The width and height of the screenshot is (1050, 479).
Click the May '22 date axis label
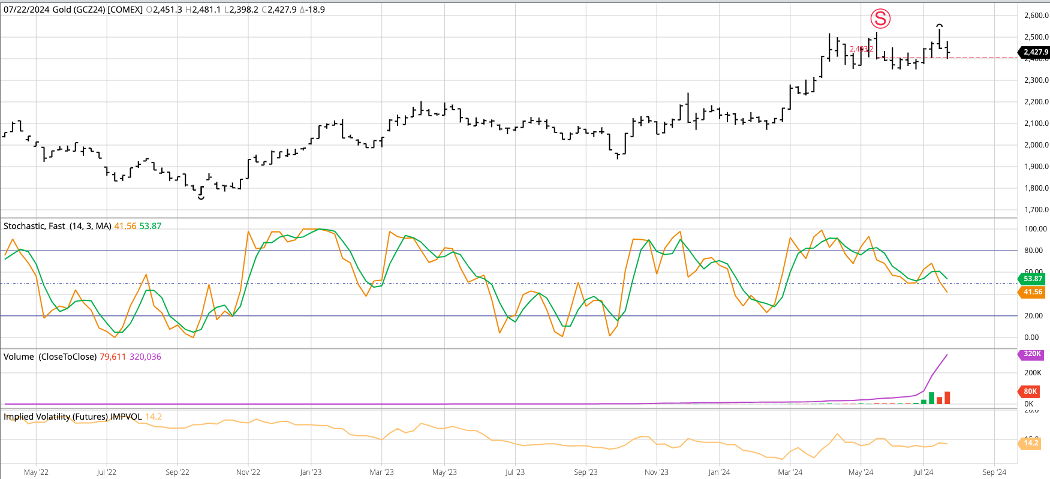[x=36, y=472]
